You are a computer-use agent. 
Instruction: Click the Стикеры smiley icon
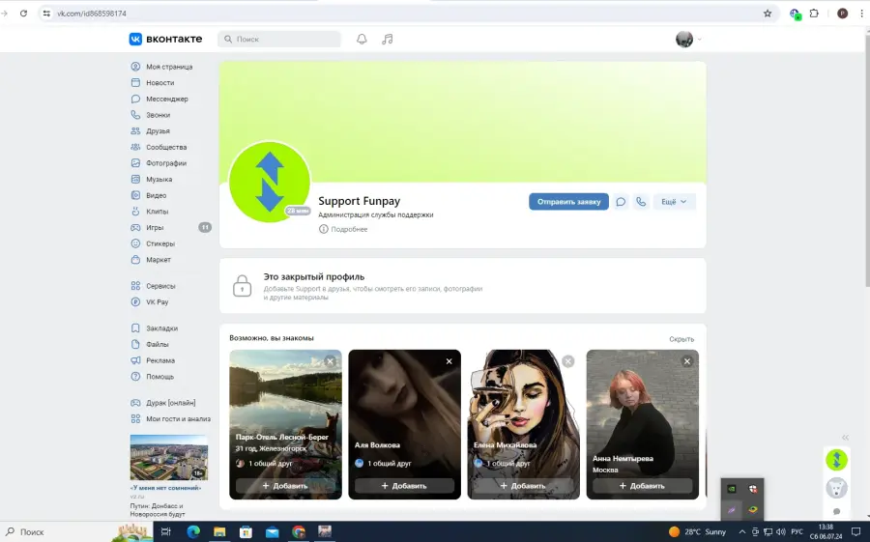click(135, 243)
